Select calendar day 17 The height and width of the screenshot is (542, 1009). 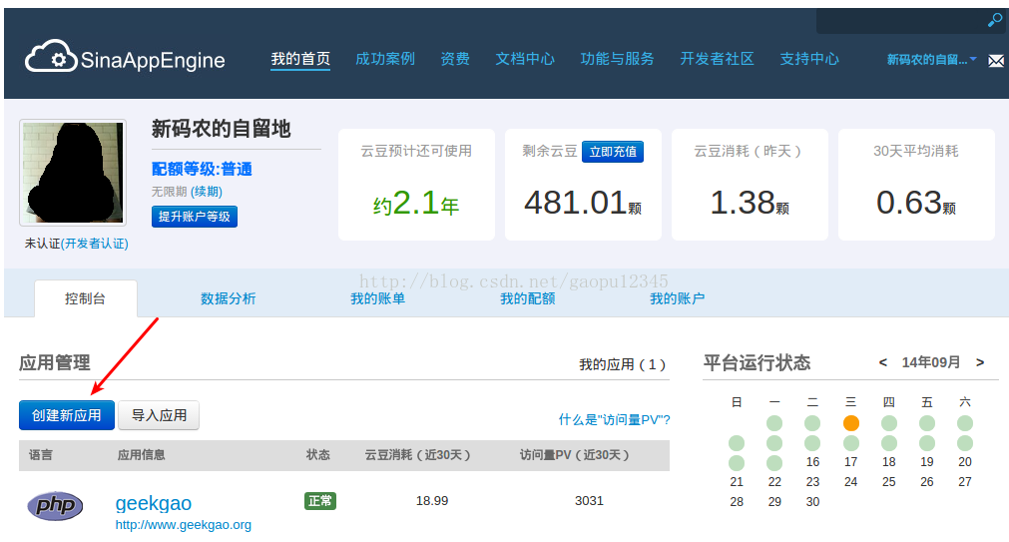850,462
